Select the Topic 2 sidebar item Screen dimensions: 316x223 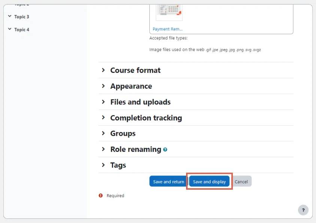click(21, 4)
